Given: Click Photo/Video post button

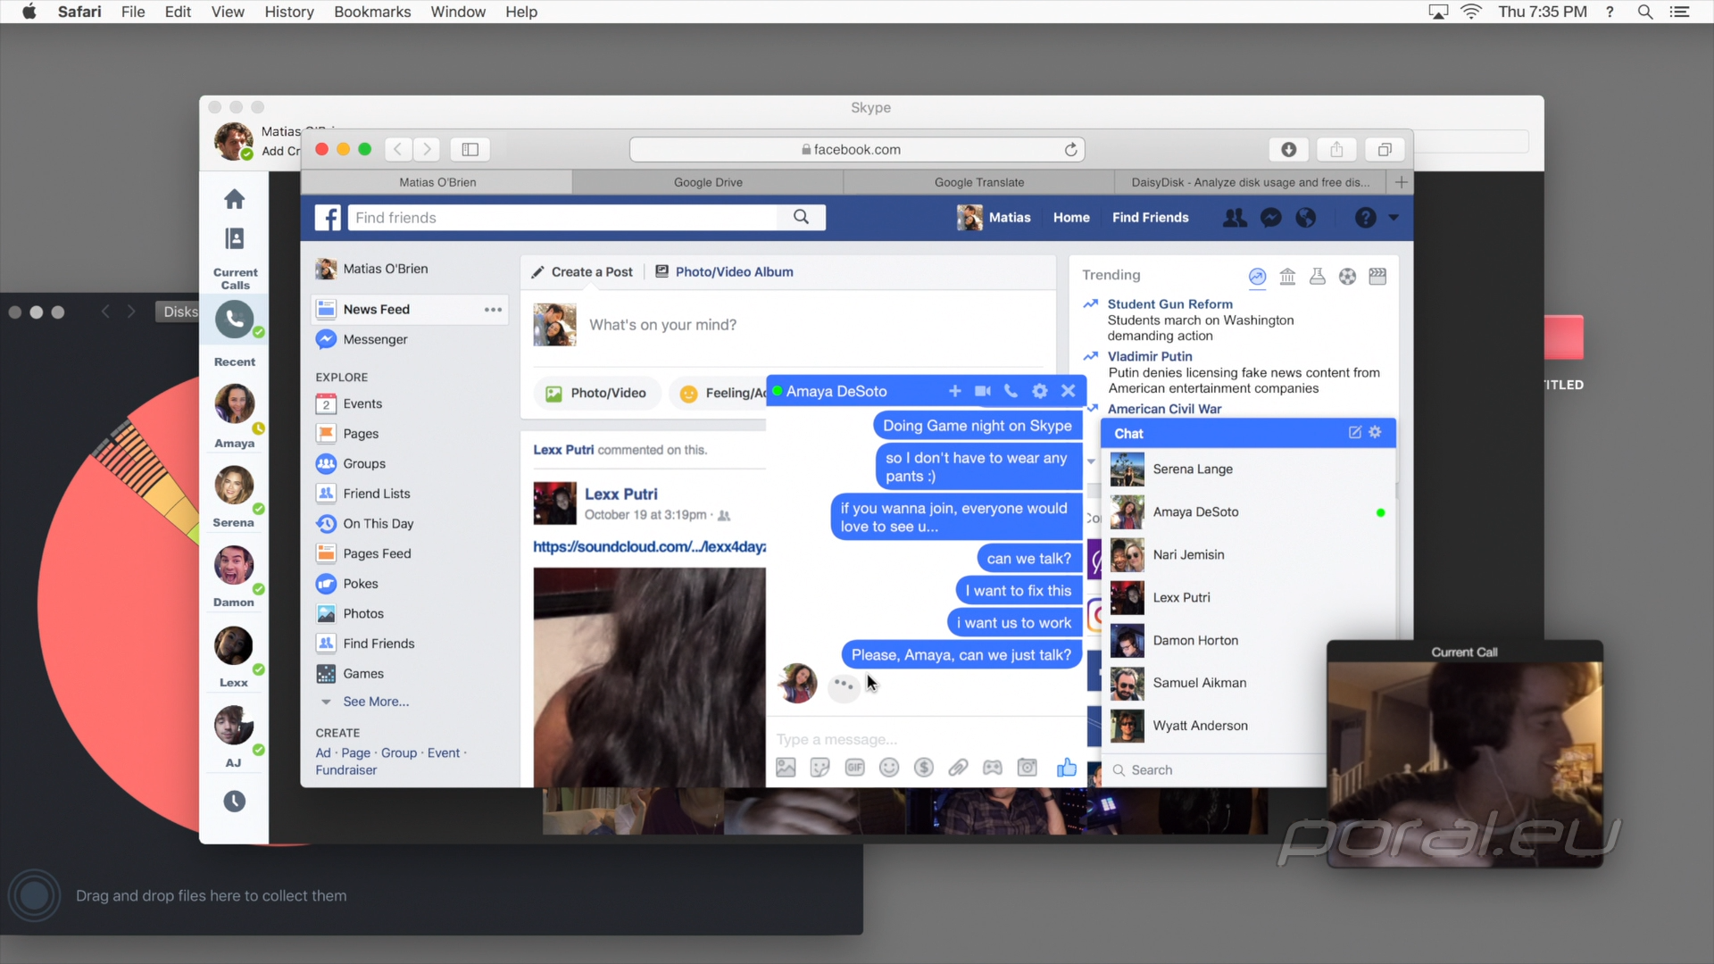Looking at the screenshot, I should (x=596, y=393).
